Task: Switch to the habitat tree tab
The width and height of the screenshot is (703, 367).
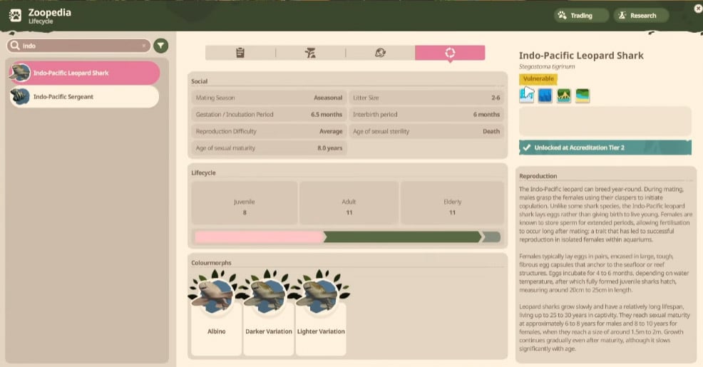Action: pos(310,53)
